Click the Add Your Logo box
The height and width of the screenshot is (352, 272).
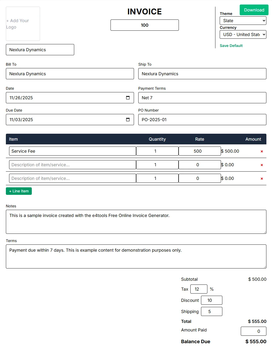[23, 24]
